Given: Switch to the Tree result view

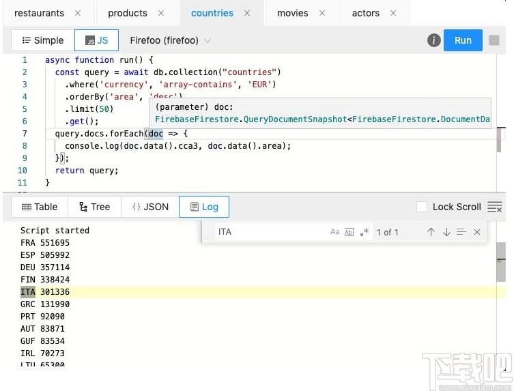Looking at the screenshot, I should [94, 207].
